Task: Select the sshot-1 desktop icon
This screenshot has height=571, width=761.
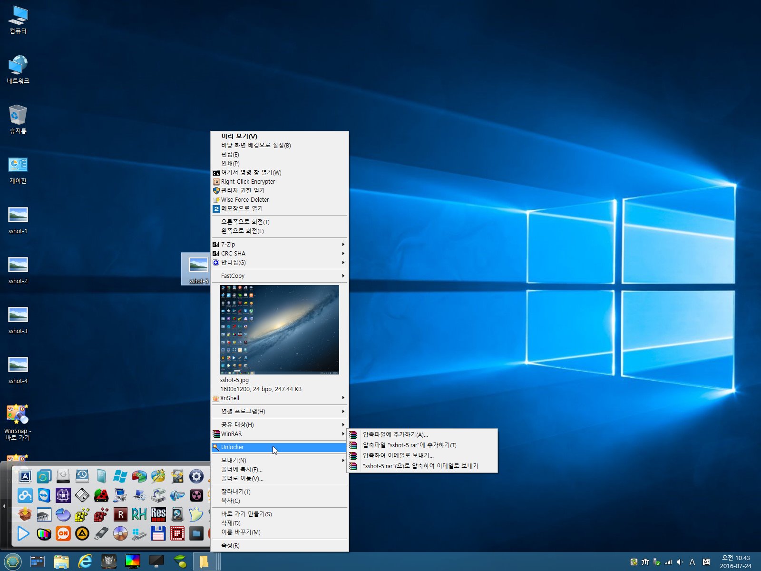Action: (18, 220)
